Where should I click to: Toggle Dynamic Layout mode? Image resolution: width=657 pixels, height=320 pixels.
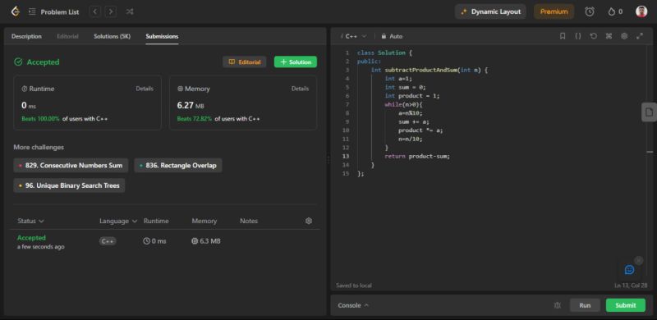pyautogui.click(x=490, y=11)
